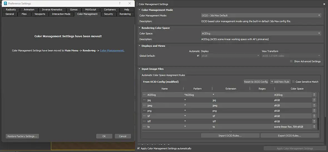Viewport: 328px width, 152px height.
Task: Delete the tx rule with trash icon
Action: 314,127
